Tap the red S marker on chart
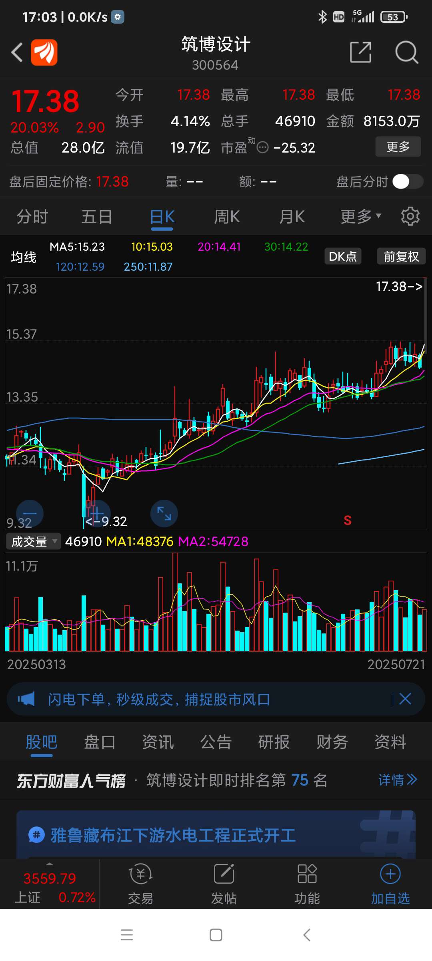The width and height of the screenshot is (432, 961). tap(348, 520)
